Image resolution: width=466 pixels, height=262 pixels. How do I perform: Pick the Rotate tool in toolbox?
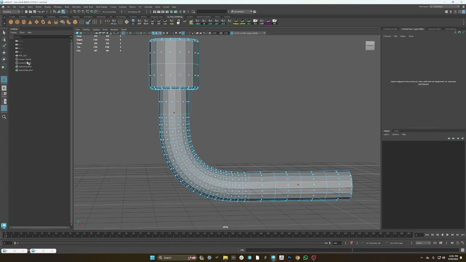(x=4, y=59)
